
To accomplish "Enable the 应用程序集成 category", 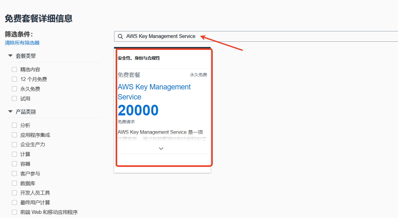I will click(14, 135).
